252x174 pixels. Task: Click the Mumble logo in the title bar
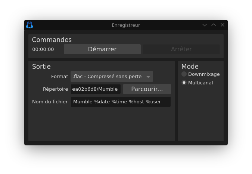pos(29,25)
